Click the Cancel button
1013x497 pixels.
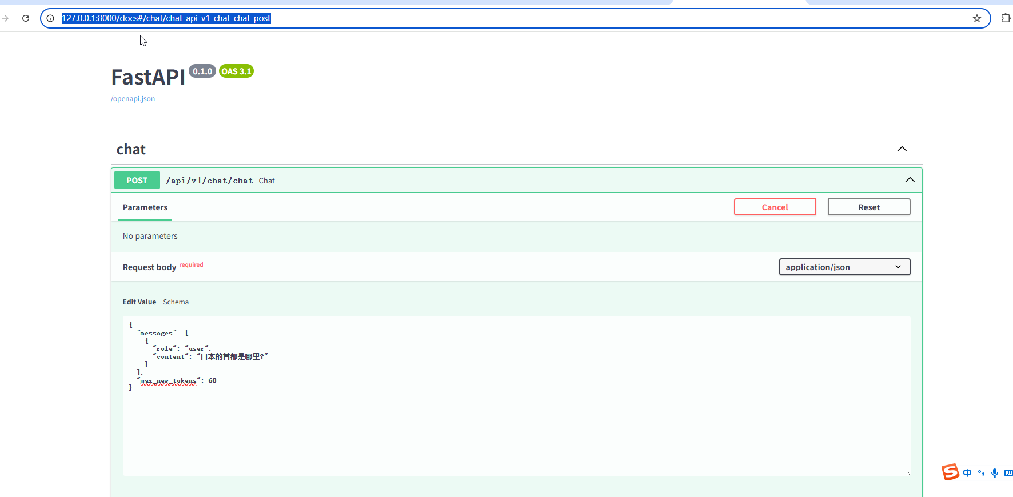point(775,207)
